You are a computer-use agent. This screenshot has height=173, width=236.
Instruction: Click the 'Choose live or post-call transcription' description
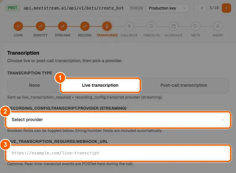pos(65,61)
